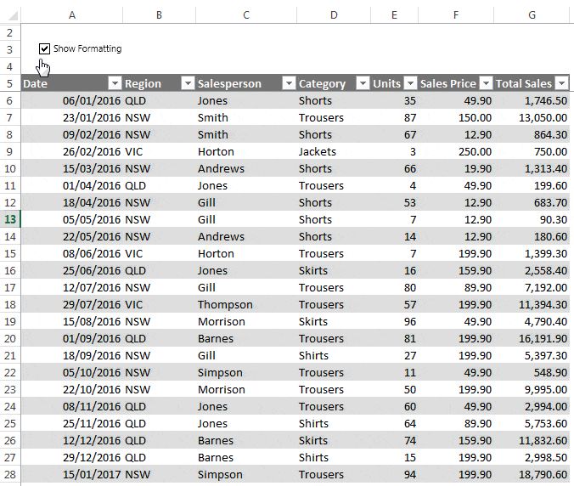Click the Date header cell
The image size is (574, 486).
(x=71, y=83)
